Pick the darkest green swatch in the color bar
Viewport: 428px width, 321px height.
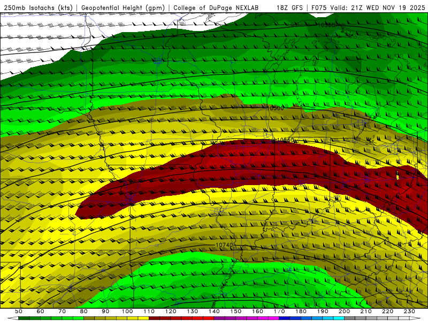click(x=24, y=318)
